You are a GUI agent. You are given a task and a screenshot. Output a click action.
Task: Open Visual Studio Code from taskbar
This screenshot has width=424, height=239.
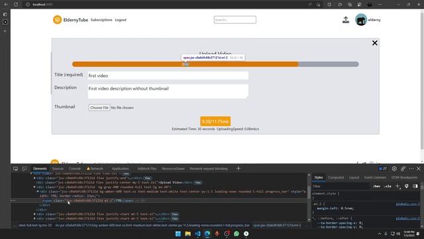[x=197, y=234]
